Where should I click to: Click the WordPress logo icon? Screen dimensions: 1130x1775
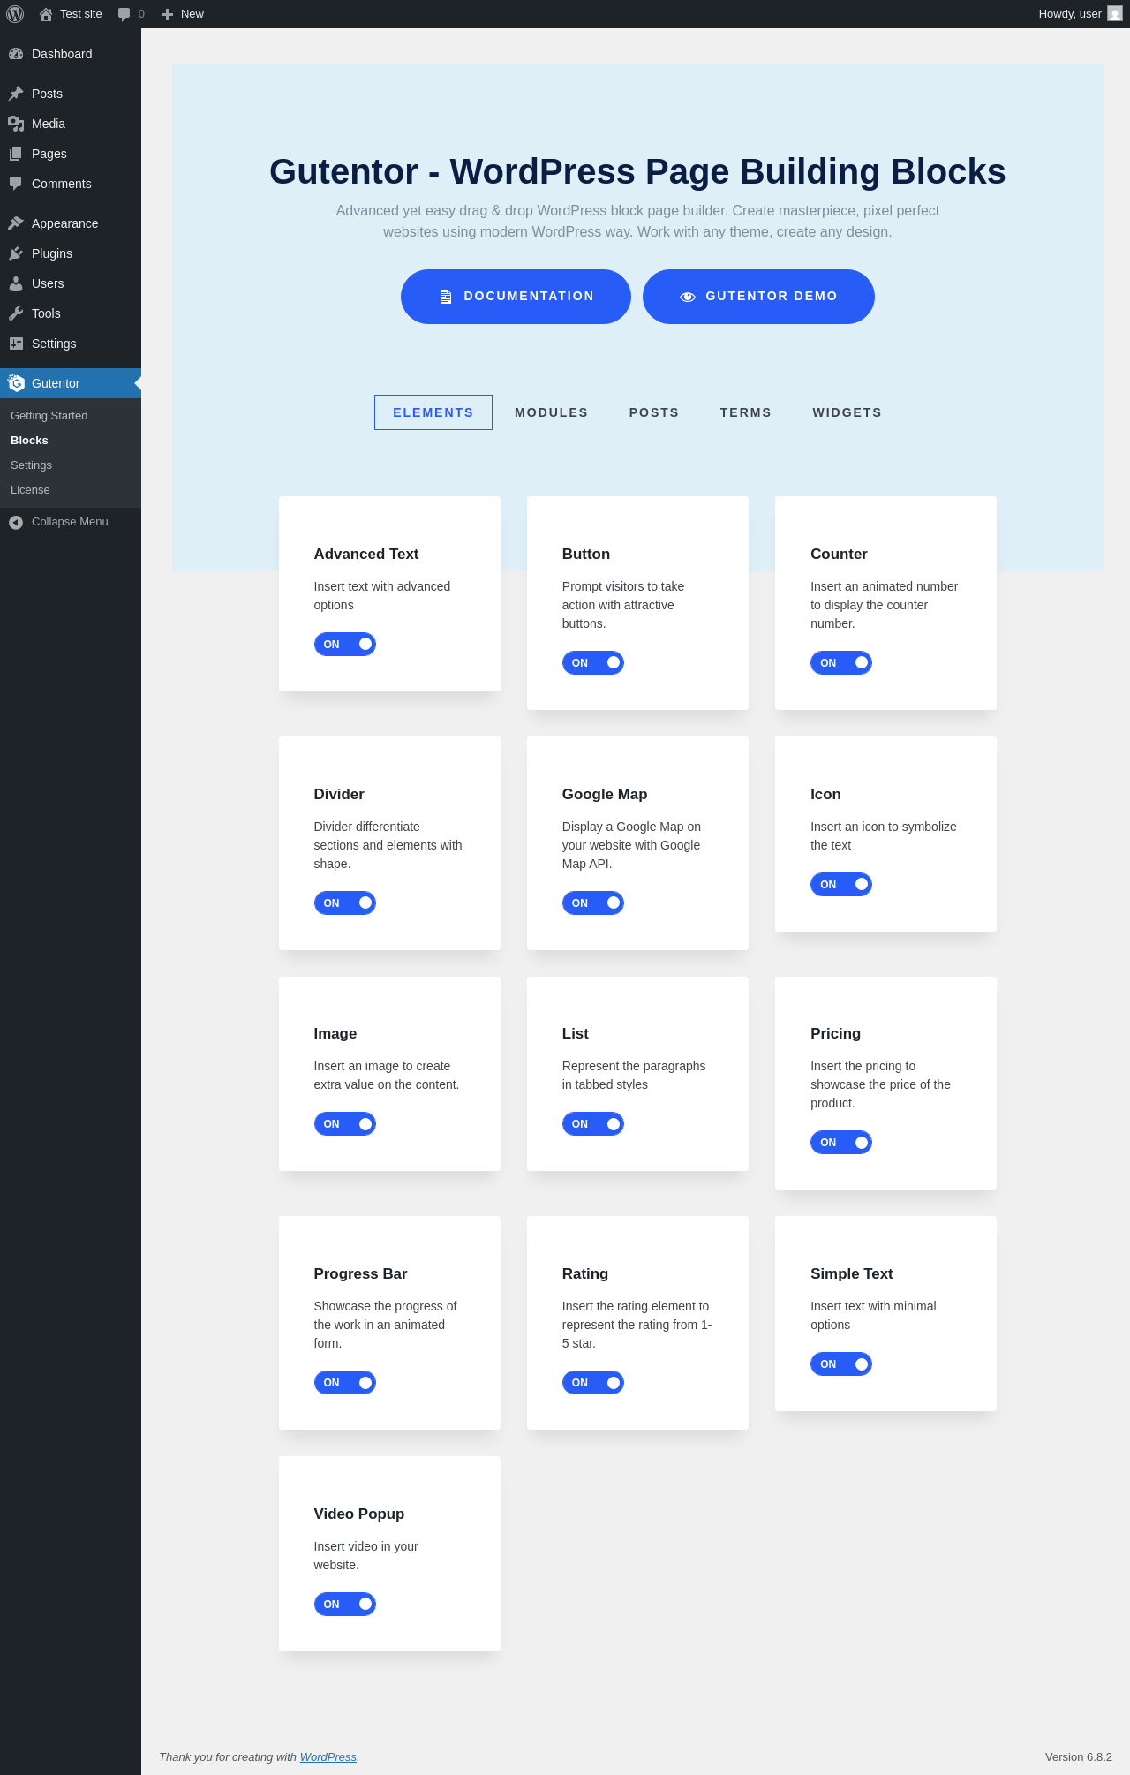(x=15, y=14)
